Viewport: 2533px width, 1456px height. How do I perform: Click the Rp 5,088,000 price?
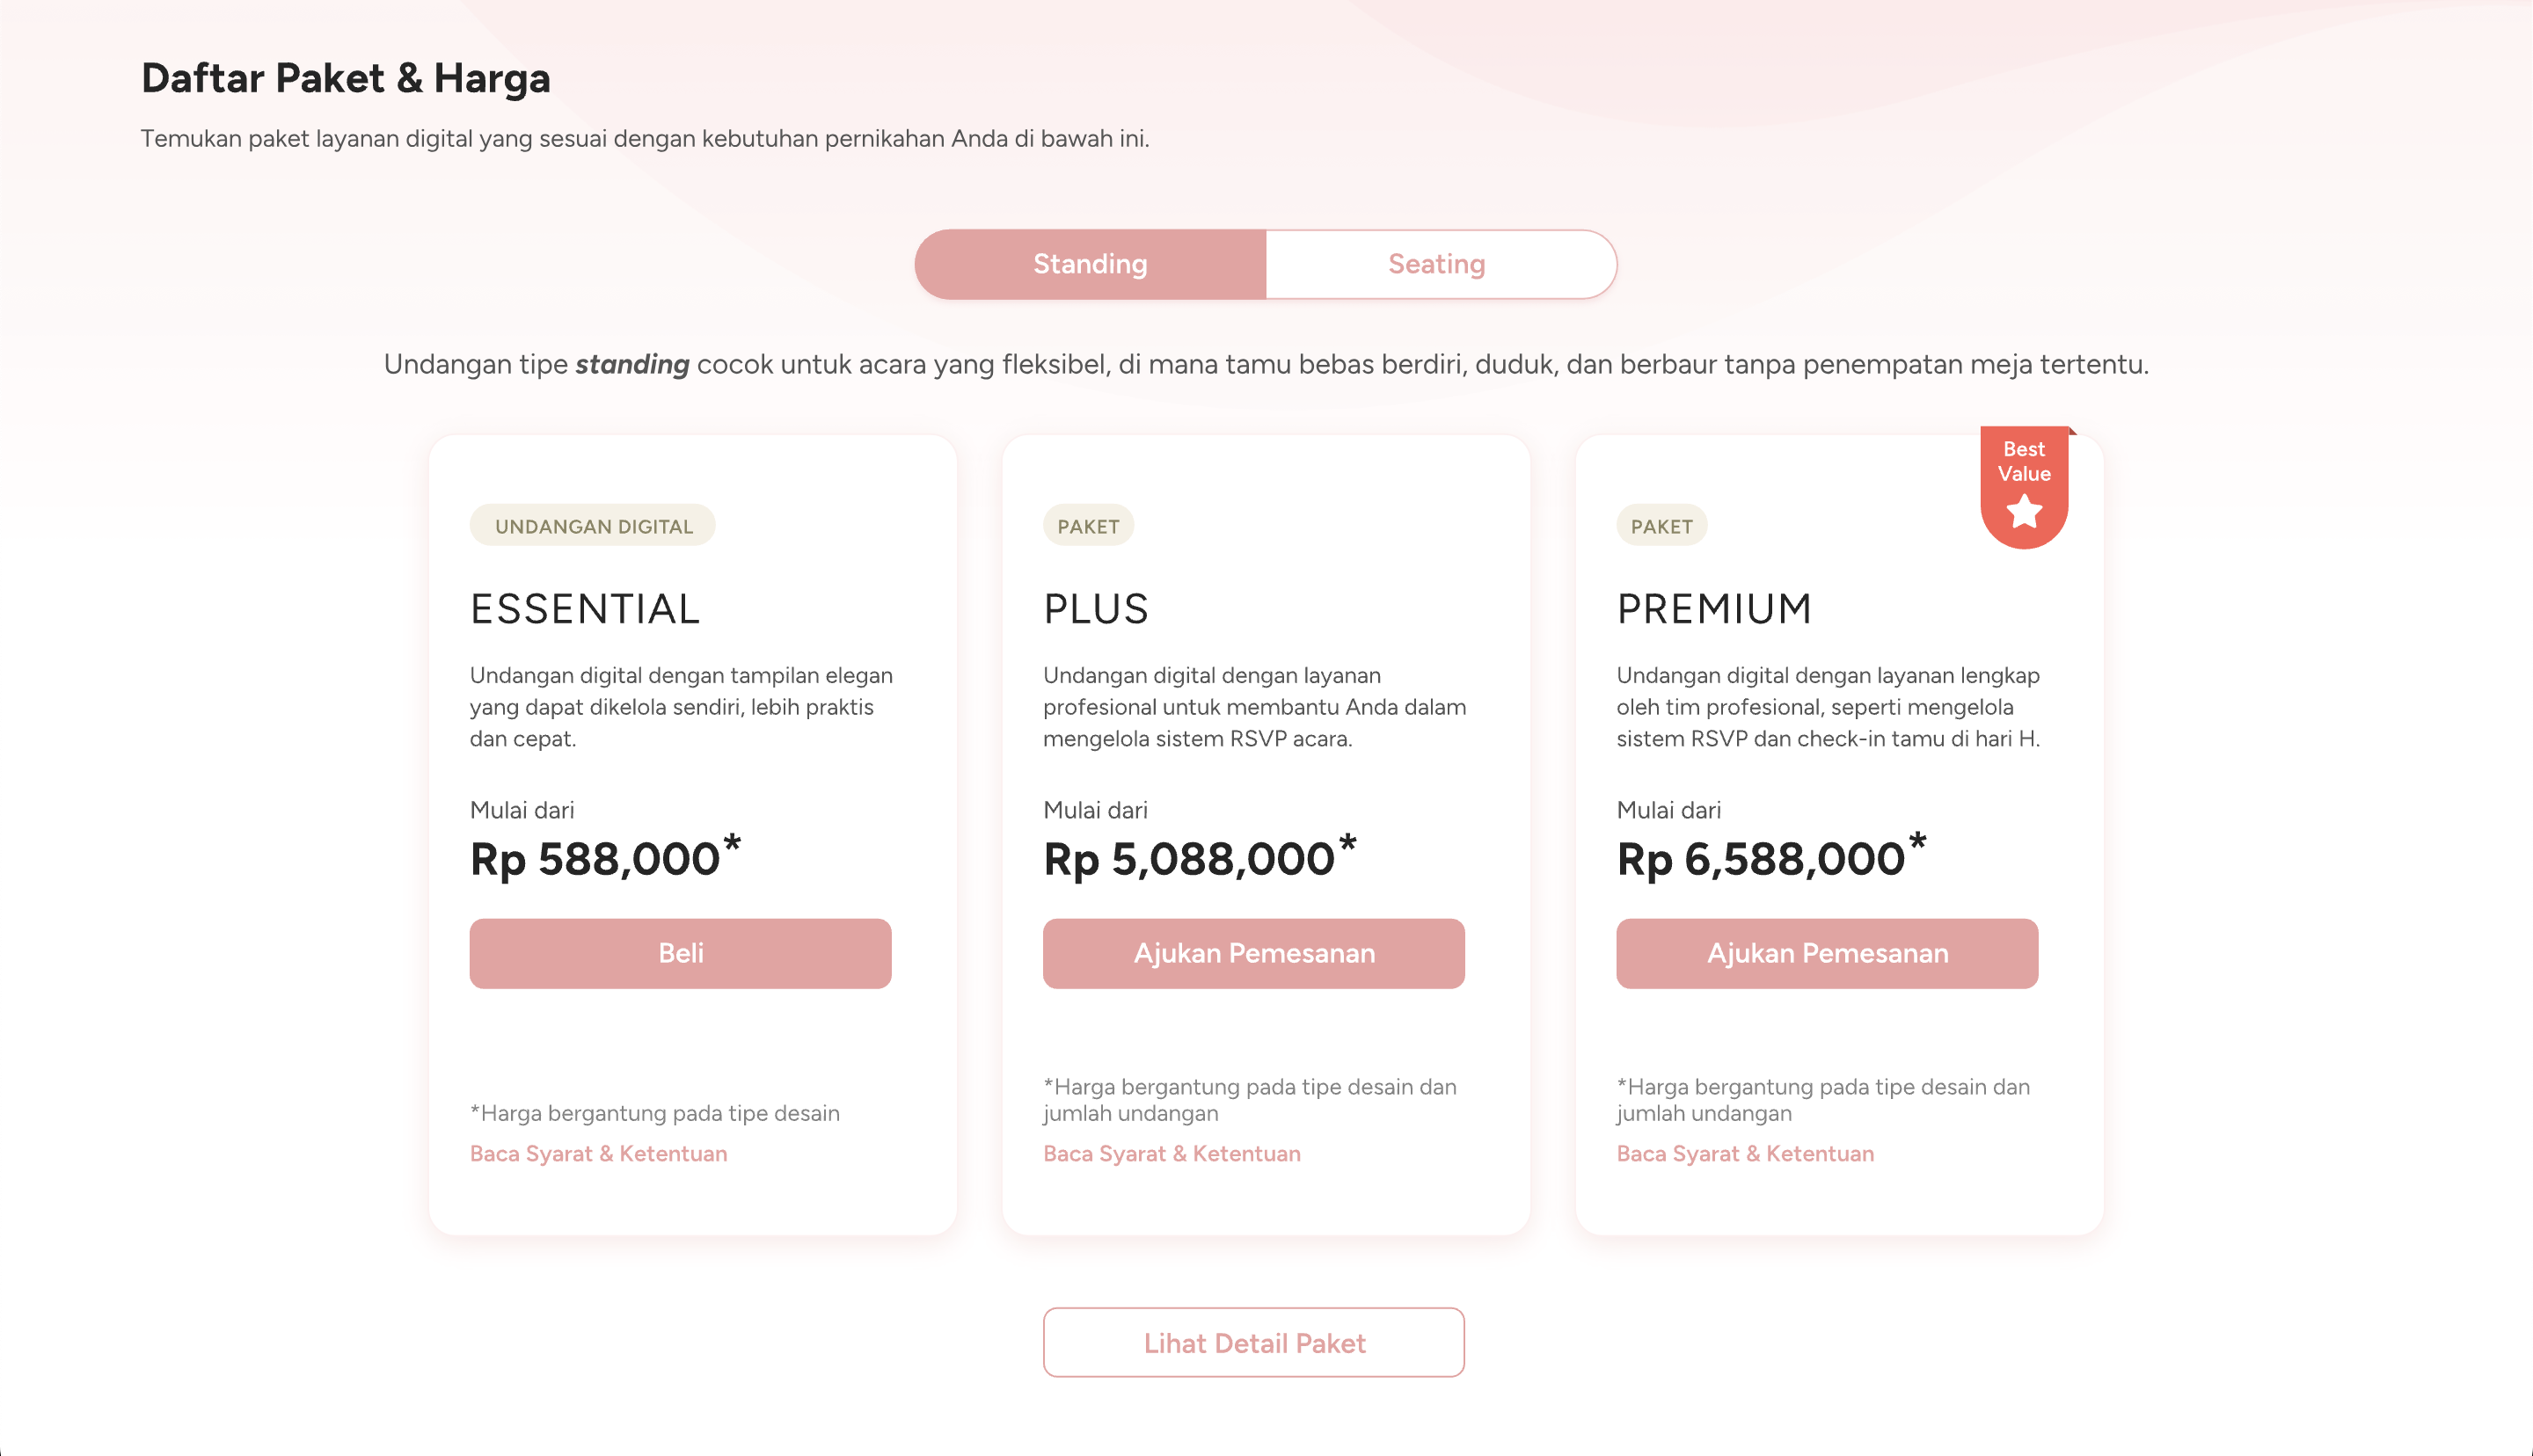pos(1189,859)
